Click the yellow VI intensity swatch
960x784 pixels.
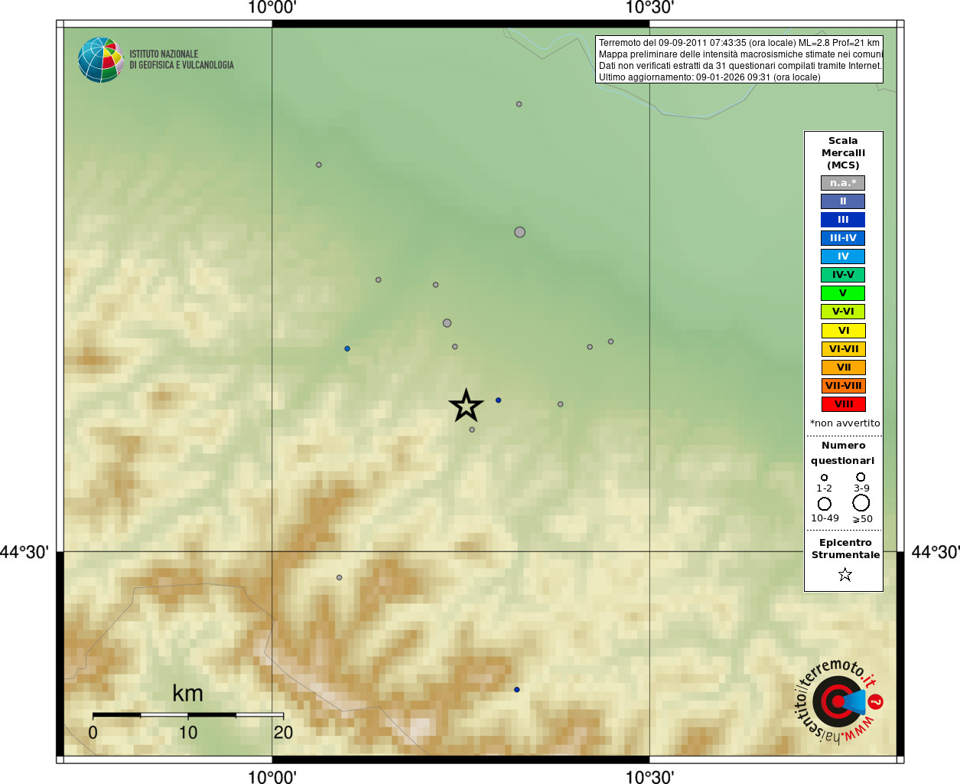point(843,331)
